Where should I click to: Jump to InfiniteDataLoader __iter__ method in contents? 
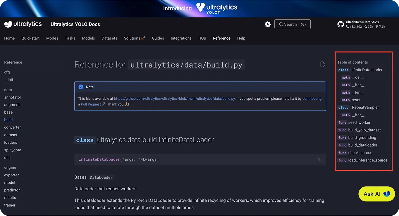353,85
